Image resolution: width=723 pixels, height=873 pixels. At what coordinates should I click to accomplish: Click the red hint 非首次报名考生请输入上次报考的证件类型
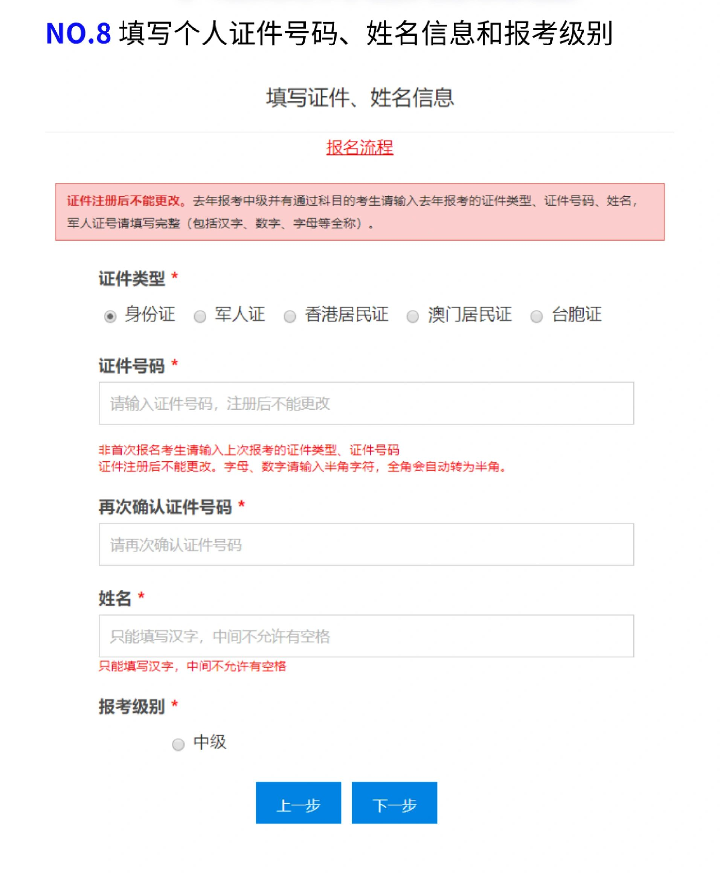[x=249, y=450]
